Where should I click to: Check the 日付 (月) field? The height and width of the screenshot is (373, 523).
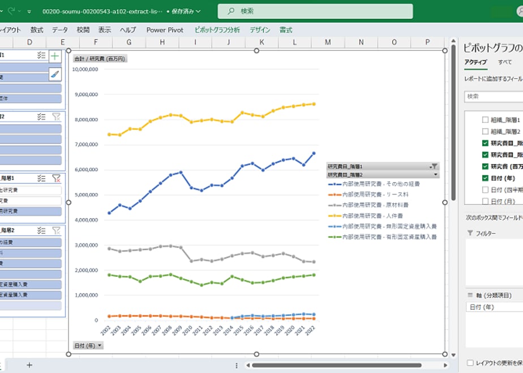485,201
